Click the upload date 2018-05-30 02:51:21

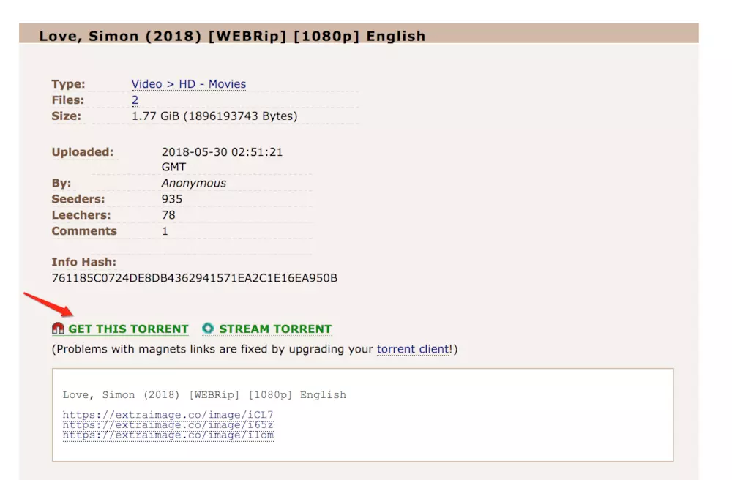[x=222, y=152]
